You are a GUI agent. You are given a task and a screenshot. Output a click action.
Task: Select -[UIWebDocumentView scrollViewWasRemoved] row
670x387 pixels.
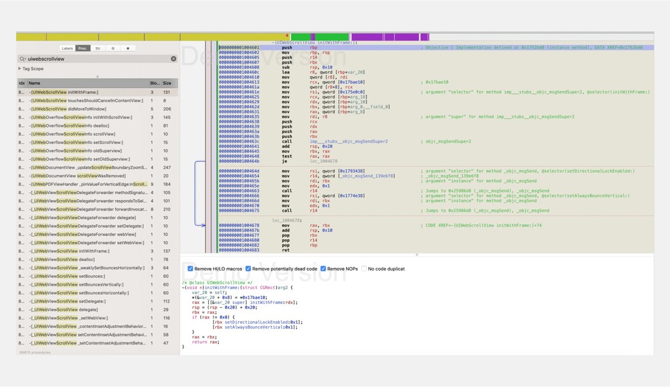tap(97, 176)
